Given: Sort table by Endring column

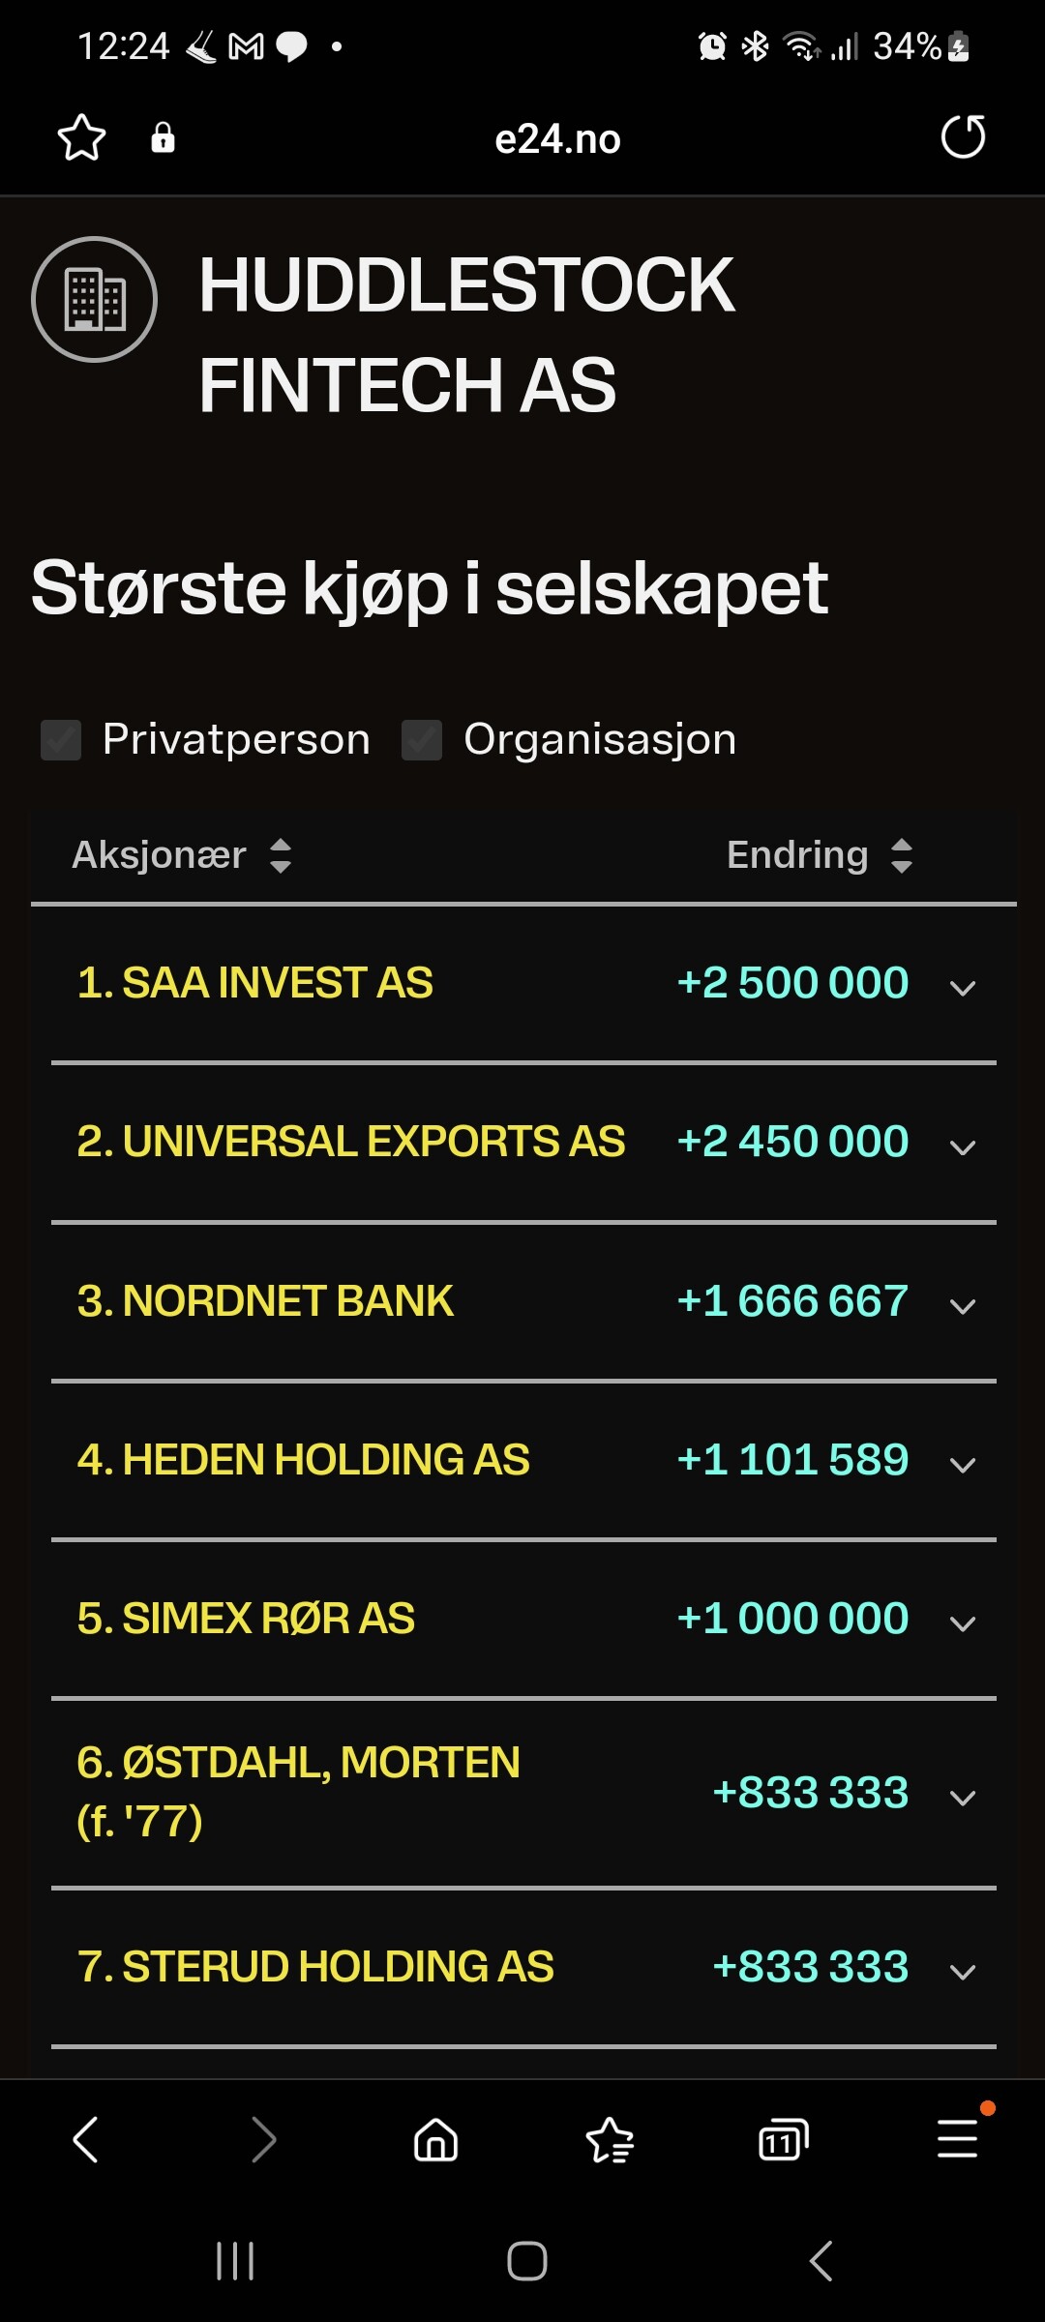Looking at the screenshot, I should (821, 855).
